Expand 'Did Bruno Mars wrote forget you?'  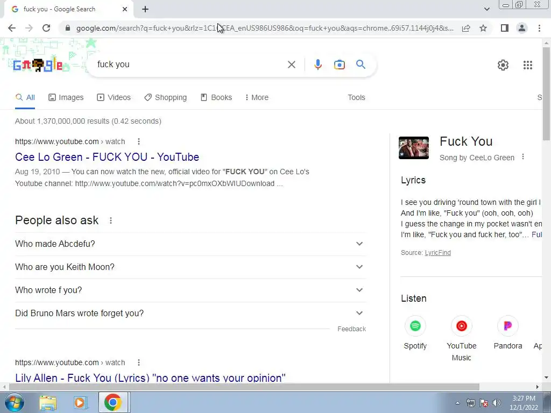(190, 314)
